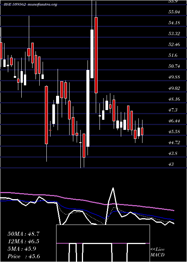The height and width of the screenshot is (262, 187).
Task: Click the 43 price axis label
Action: 171,164
